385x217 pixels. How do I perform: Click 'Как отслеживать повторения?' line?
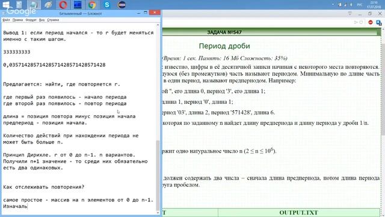44,187
